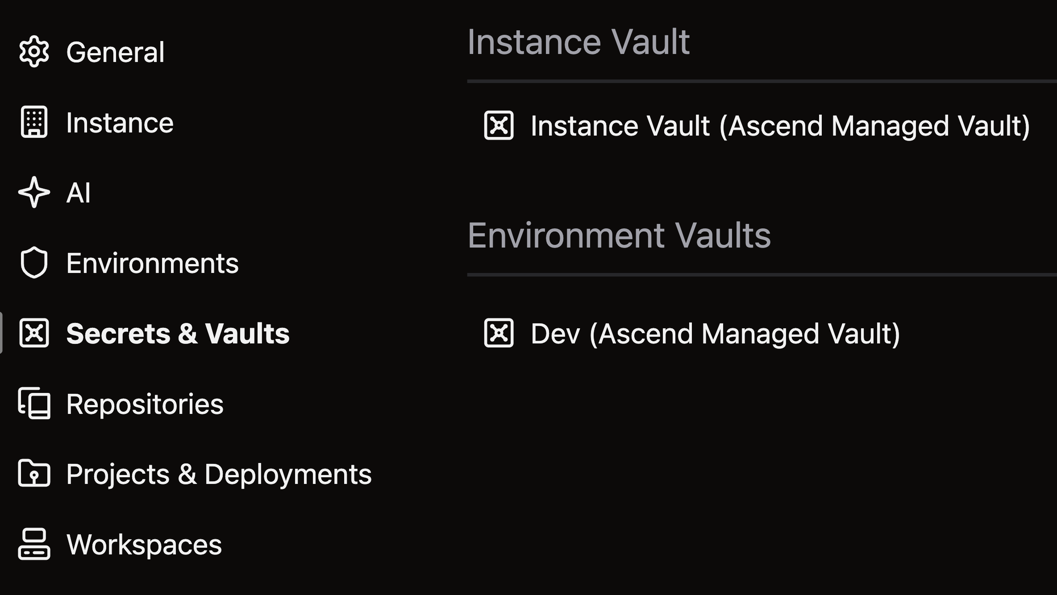
Task: Open General settings section
Action: [115, 52]
